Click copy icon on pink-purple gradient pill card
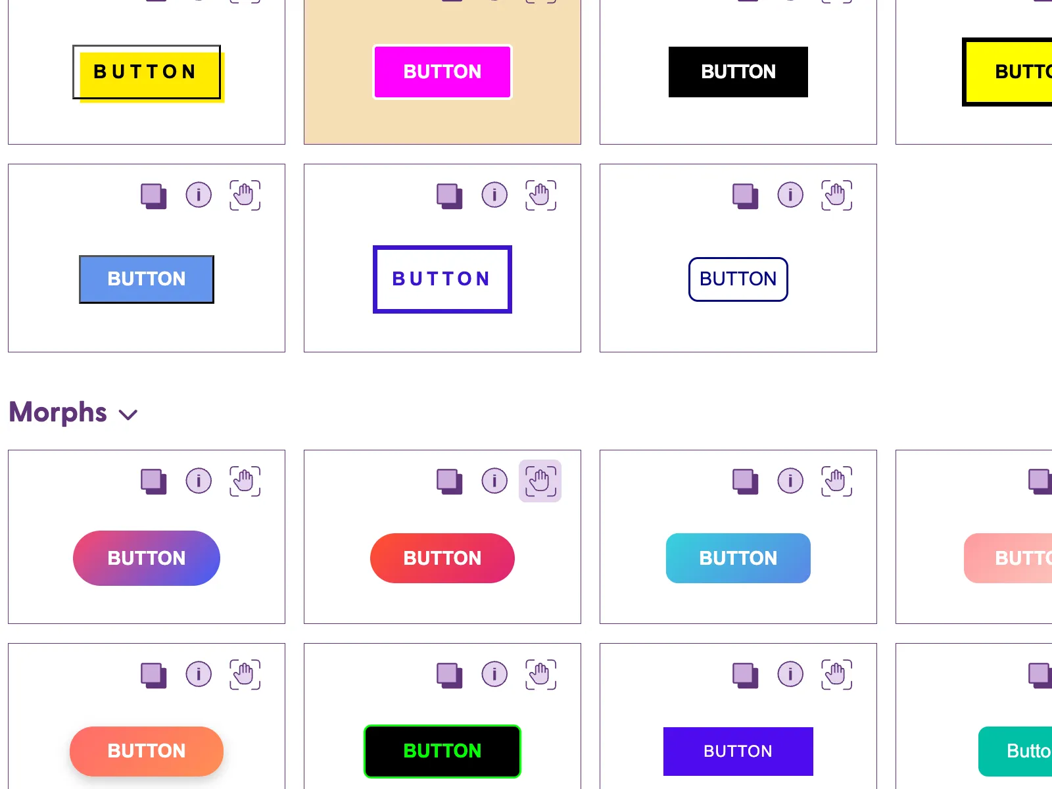 (154, 481)
